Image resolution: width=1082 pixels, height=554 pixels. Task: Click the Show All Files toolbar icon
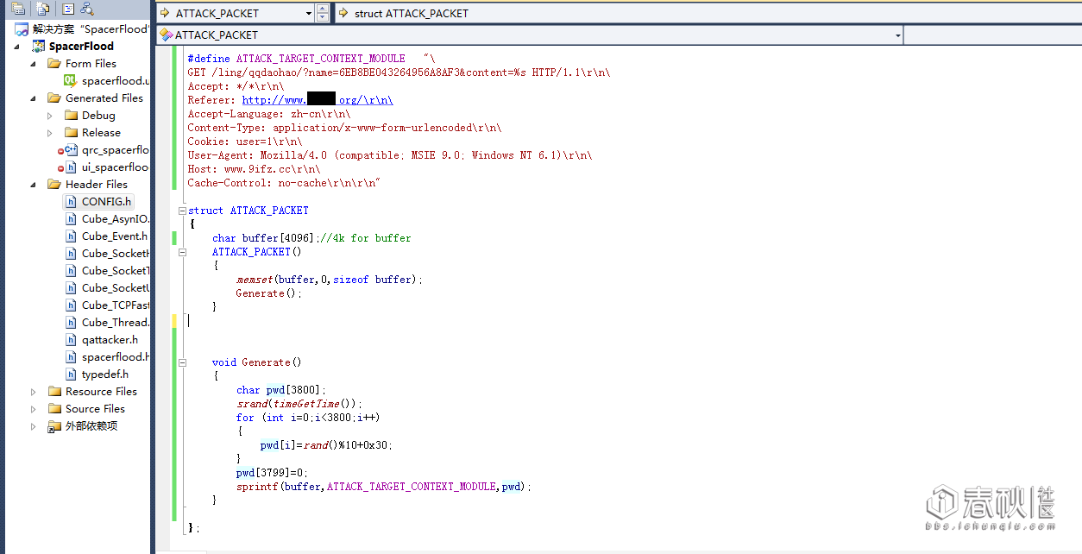click(x=42, y=9)
